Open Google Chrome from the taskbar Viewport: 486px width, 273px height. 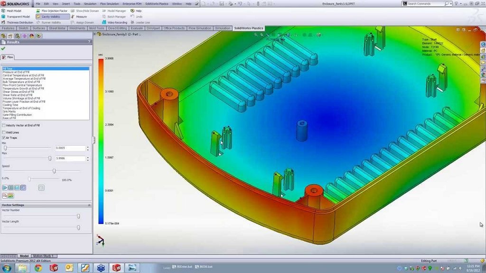pos(38,268)
